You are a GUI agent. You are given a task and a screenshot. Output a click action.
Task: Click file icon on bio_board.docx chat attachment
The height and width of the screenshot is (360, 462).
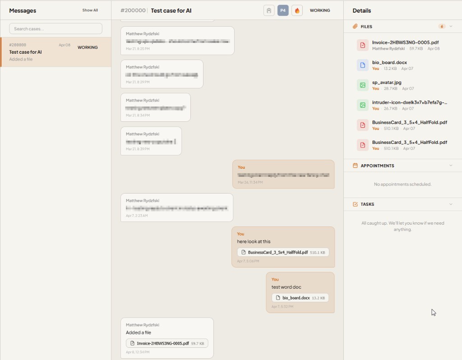278,298
